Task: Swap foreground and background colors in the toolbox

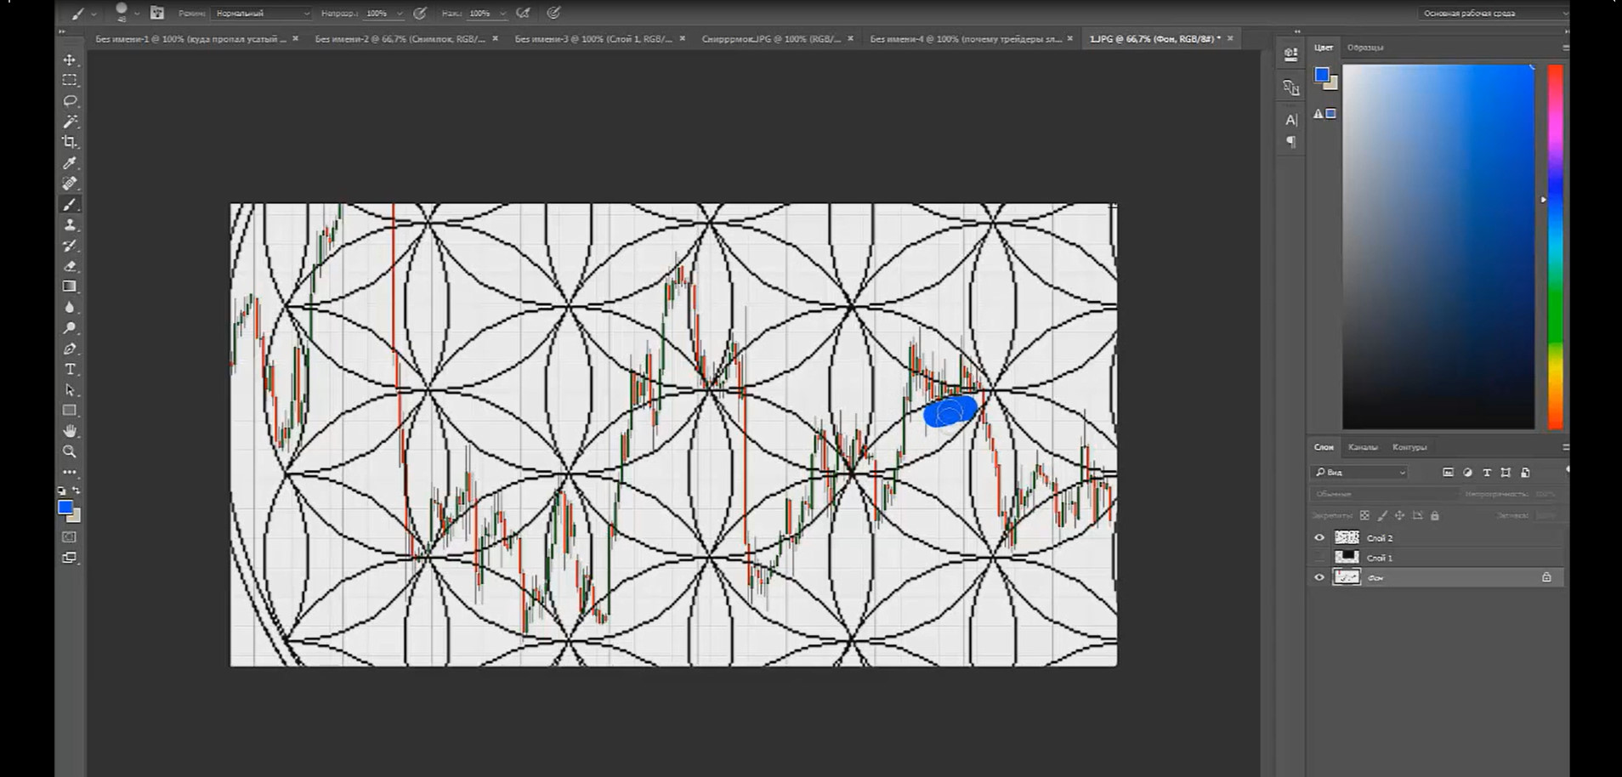Action: [x=77, y=491]
